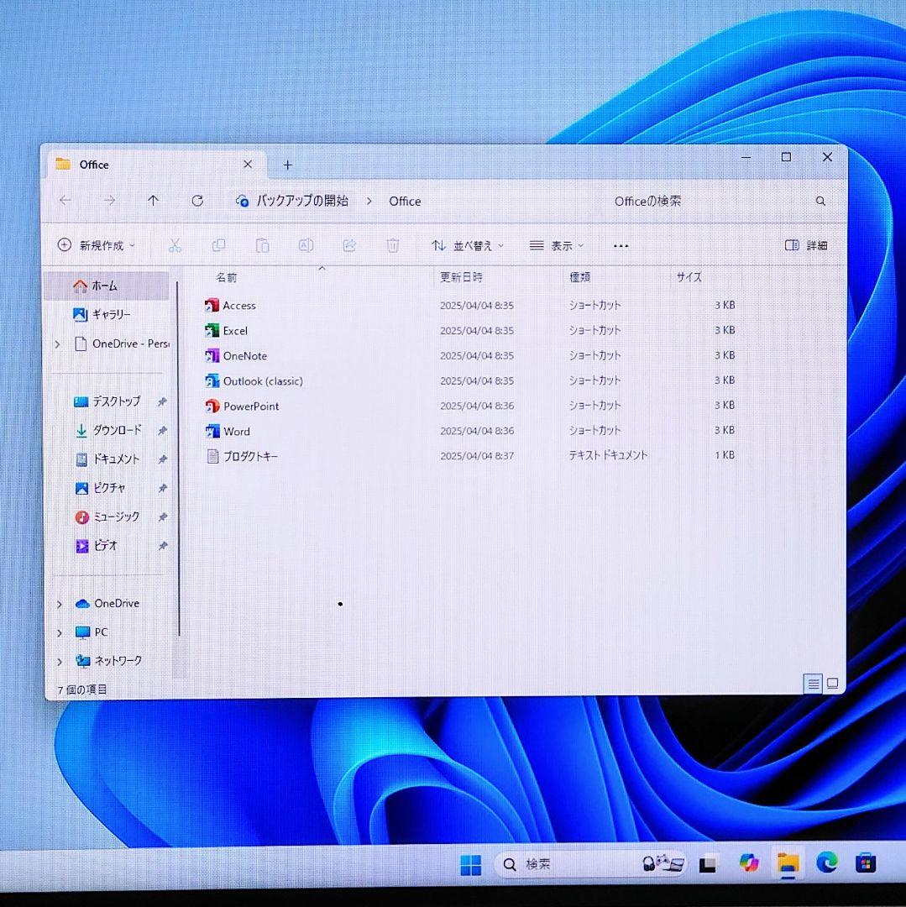Open the PowerPoint shortcut
This screenshot has height=907, width=906.
pos(250,406)
